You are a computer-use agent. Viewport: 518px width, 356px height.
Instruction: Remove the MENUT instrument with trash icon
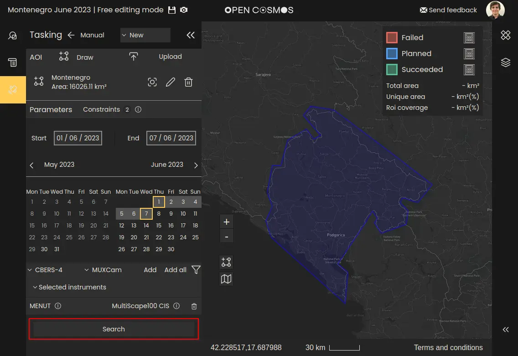[194, 306]
